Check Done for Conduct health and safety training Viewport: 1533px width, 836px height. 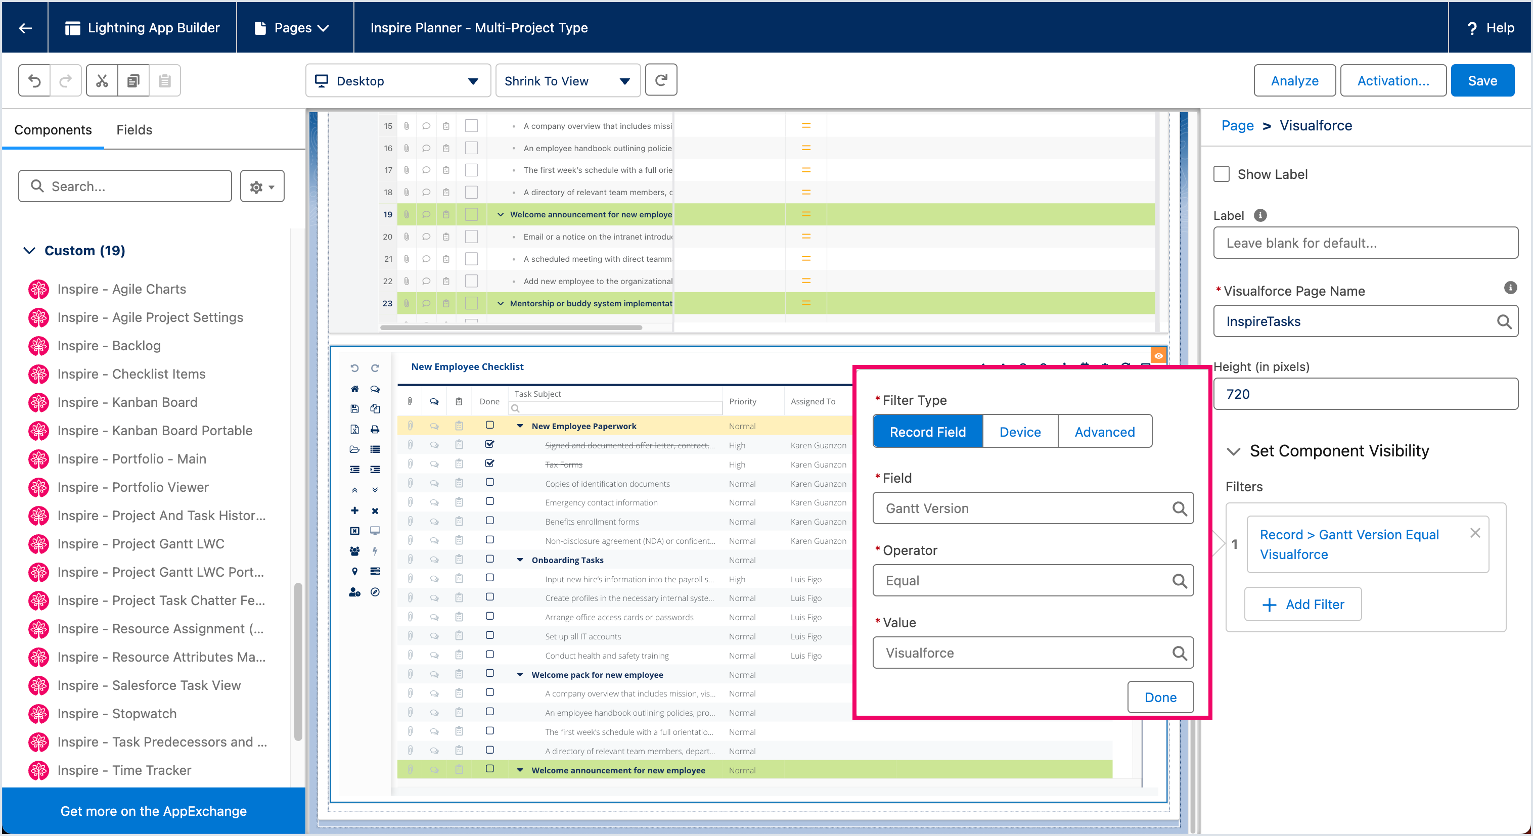(x=489, y=654)
